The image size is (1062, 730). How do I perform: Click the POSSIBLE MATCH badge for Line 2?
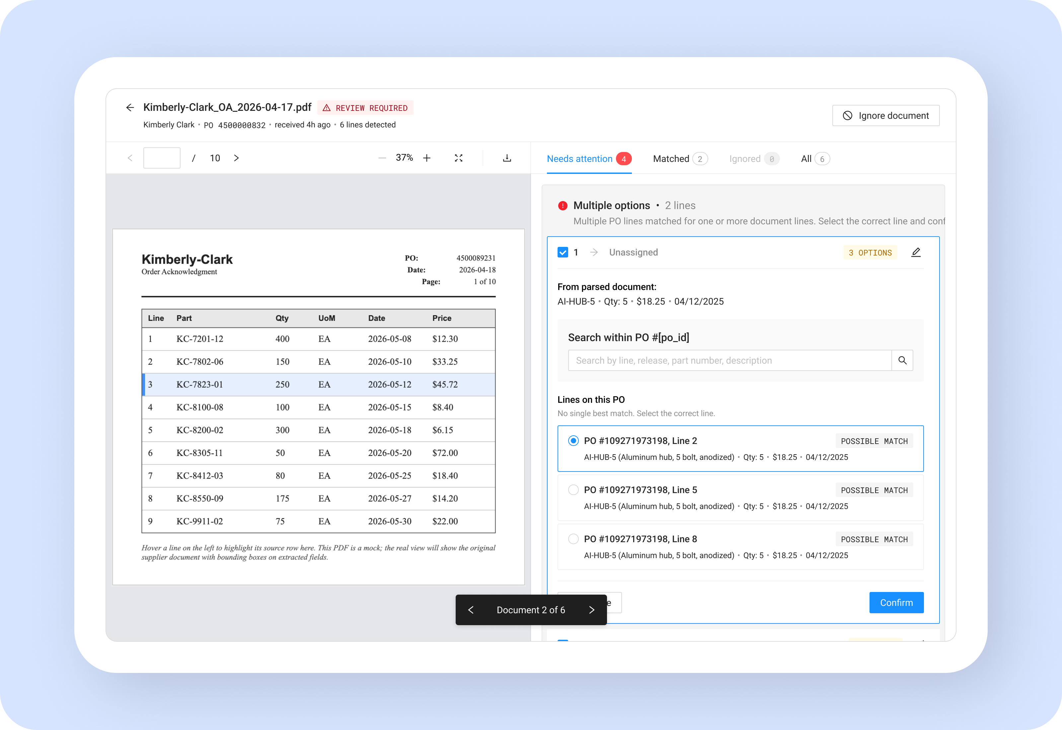874,441
